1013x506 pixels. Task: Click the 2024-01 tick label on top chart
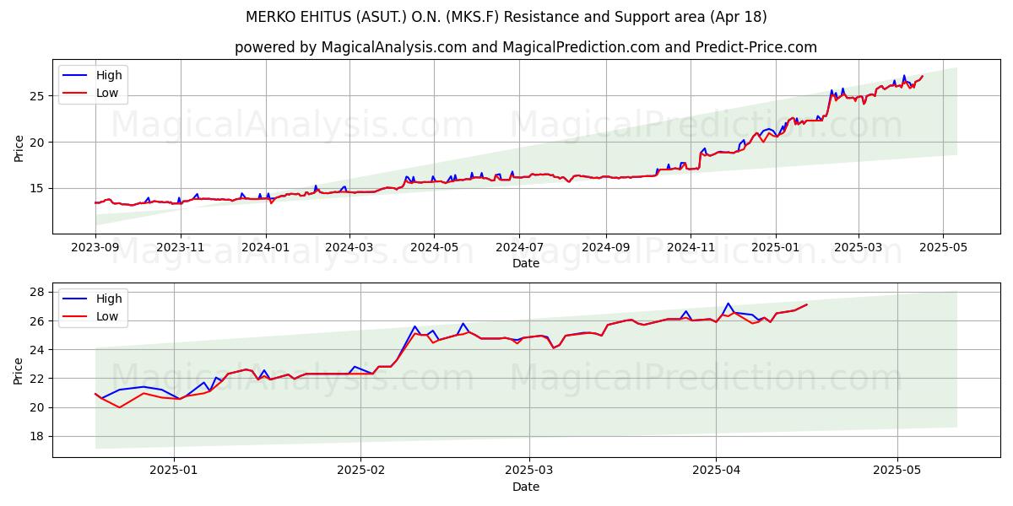pyautogui.click(x=267, y=248)
